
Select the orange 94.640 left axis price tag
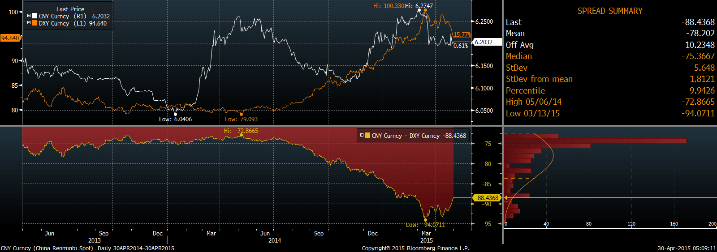(10, 38)
